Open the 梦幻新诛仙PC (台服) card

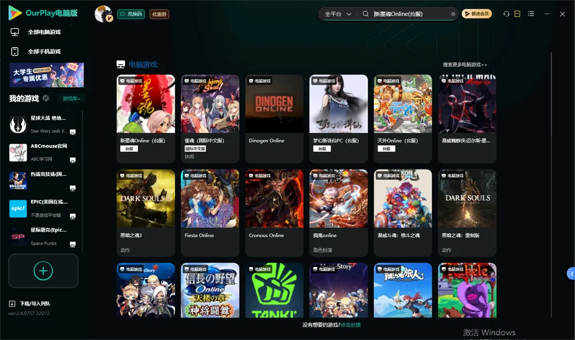click(x=339, y=119)
